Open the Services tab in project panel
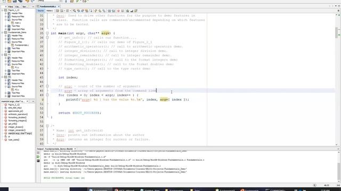341x191 pixels. click(25, 6)
